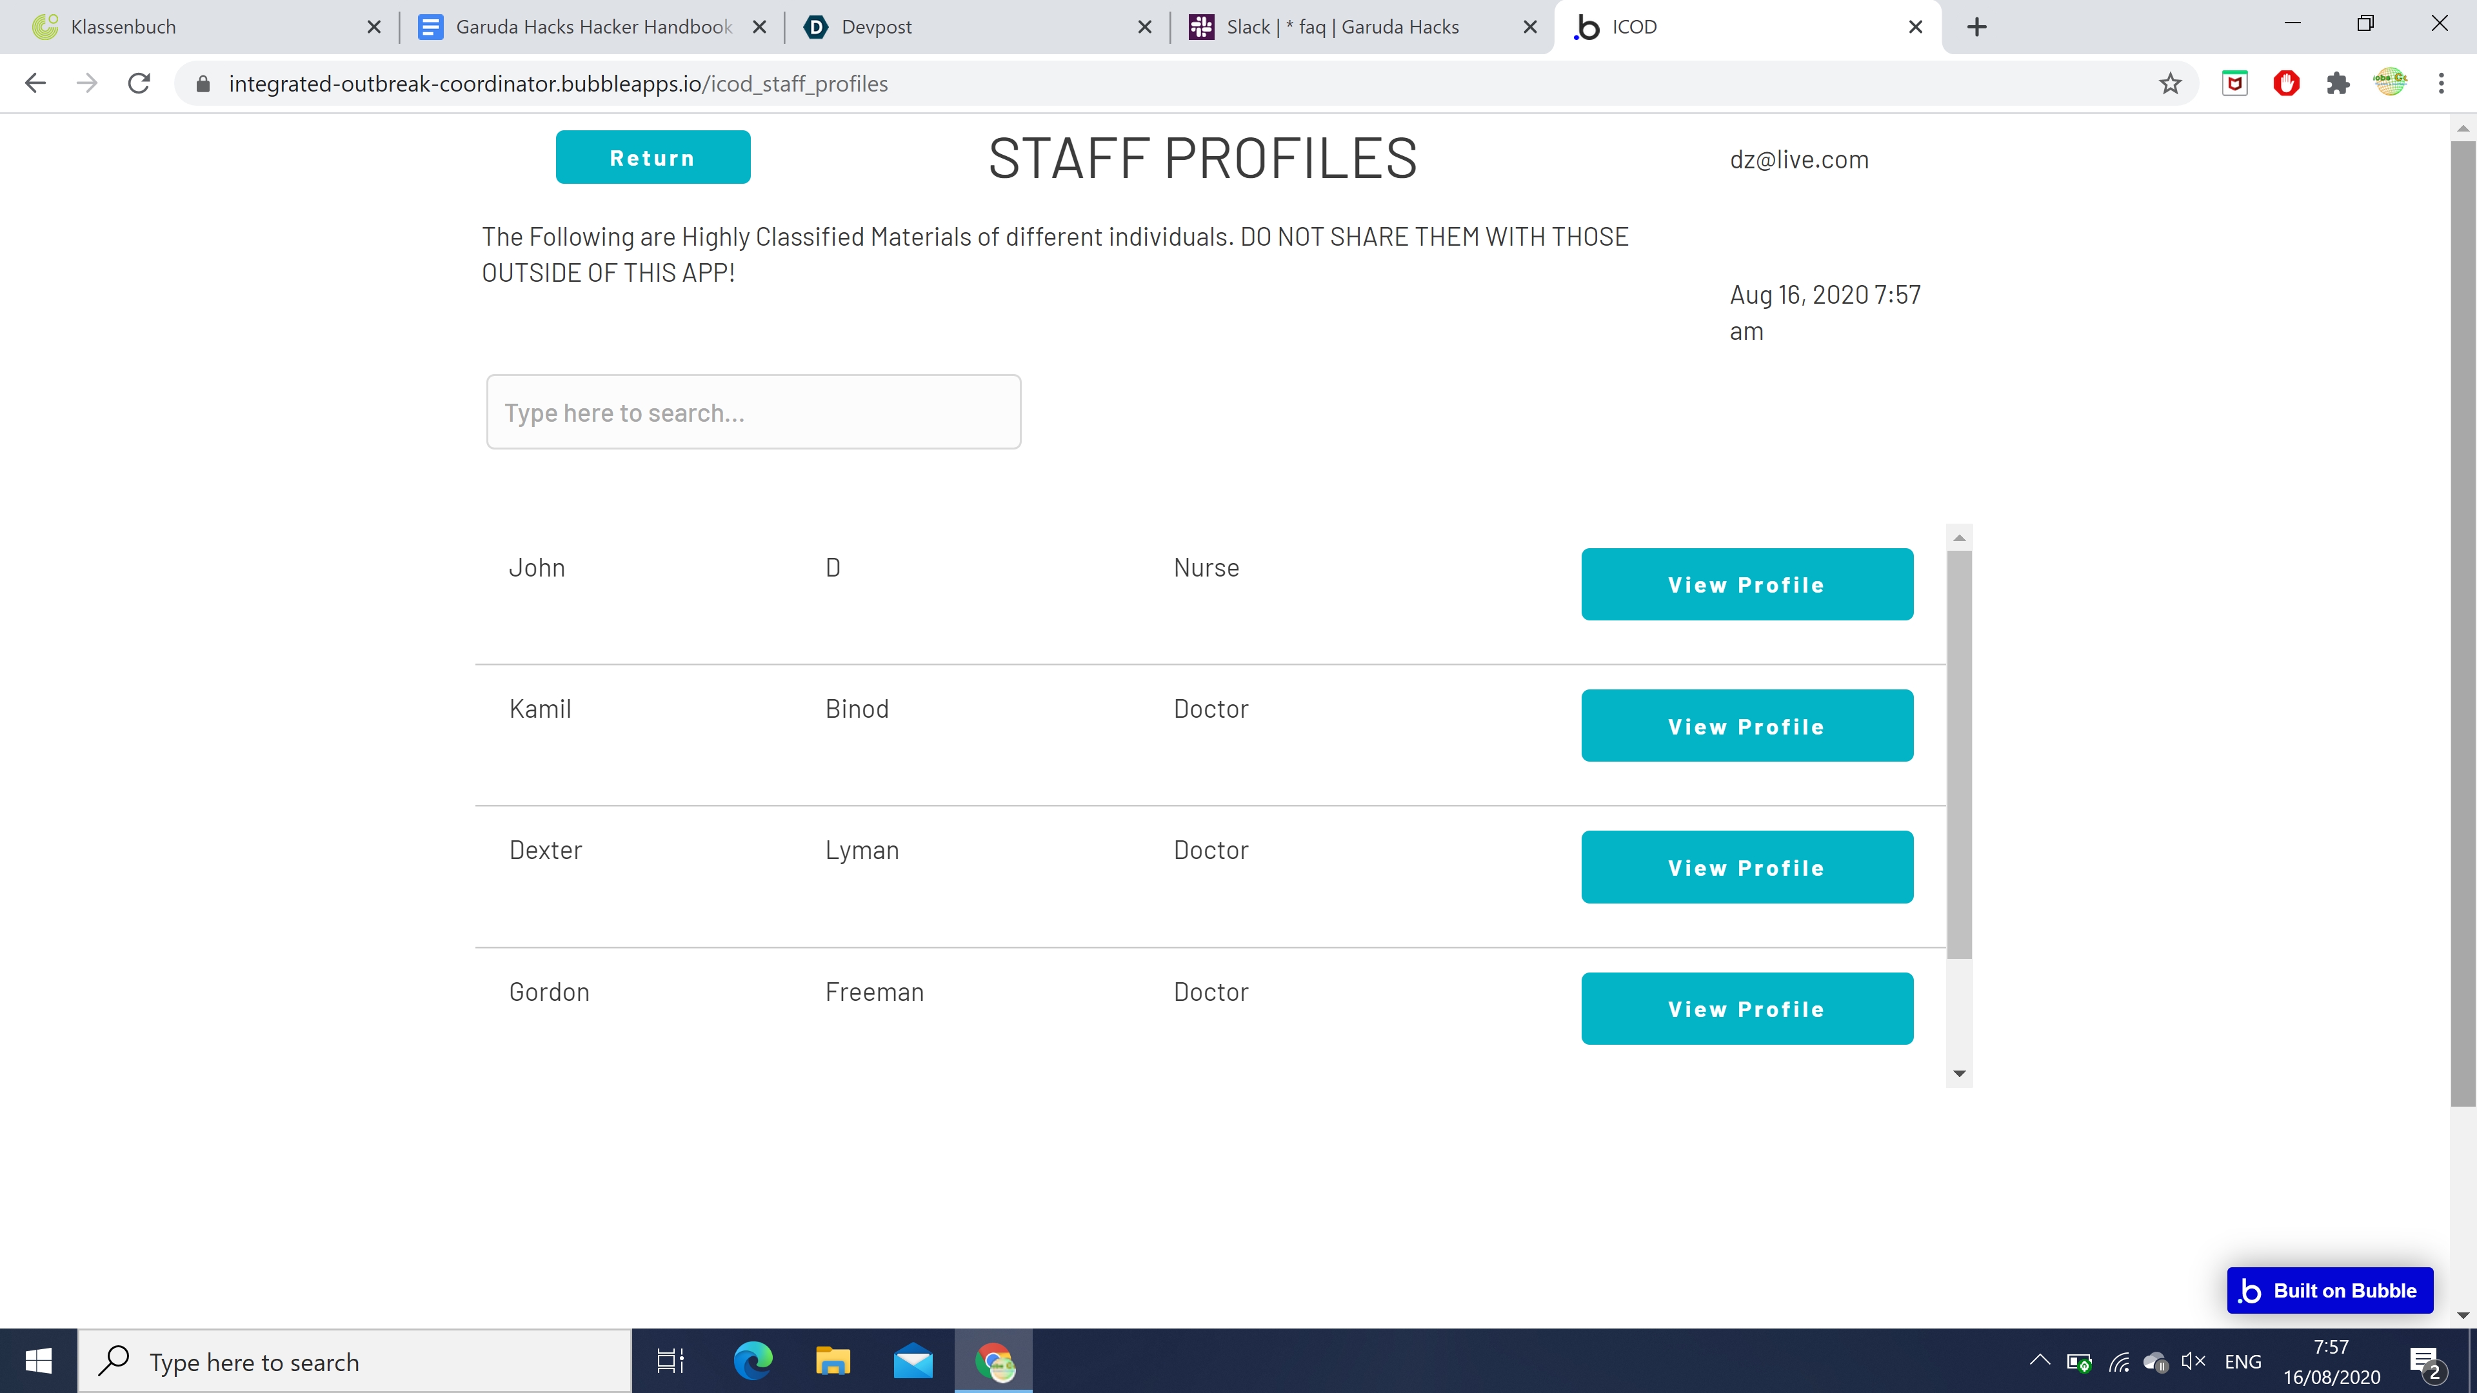Go back using the browser back arrow
The height and width of the screenshot is (1393, 2477).
click(35, 84)
